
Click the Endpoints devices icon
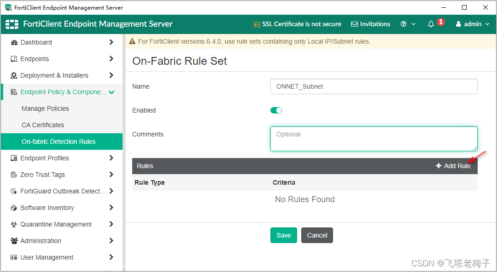click(x=14, y=59)
